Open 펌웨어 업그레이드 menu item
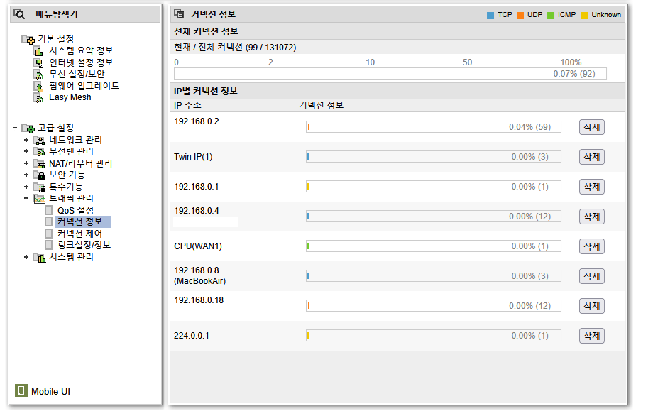 point(84,86)
